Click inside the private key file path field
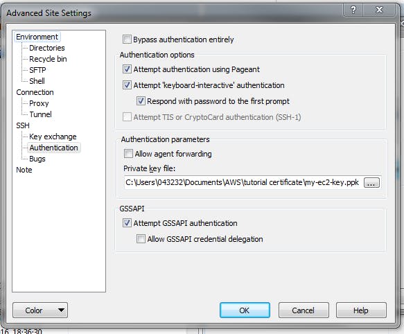Viewport: 404px width, 334px height. click(x=243, y=182)
